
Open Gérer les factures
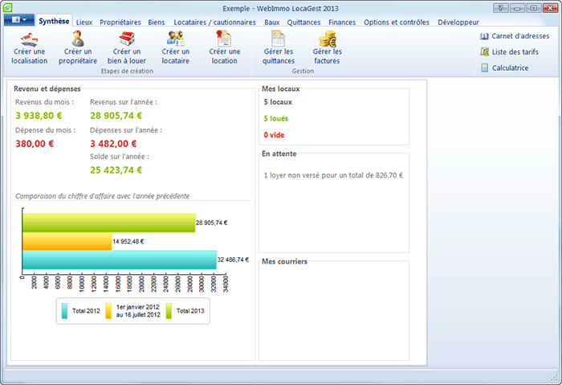[x=327, y=39]
